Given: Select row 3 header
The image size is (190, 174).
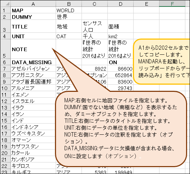Looking at the screenshot, I should tap(6, 26).
